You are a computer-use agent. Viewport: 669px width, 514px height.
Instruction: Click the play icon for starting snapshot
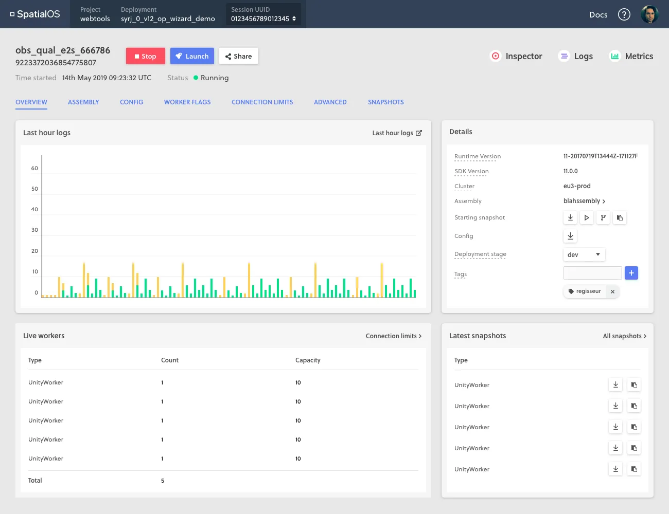tap(587, 218)
